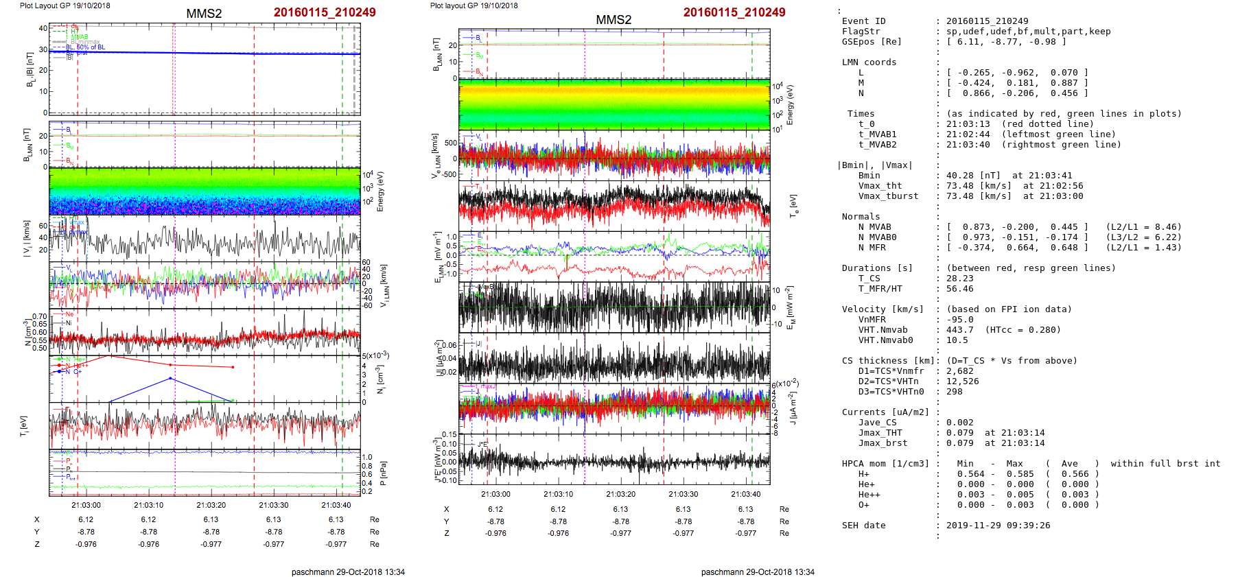Select red event ID 20160115_210249 above right plot
Viewport: 1238px width, 577px height.
pyautogui.click(x=734, y=12)
